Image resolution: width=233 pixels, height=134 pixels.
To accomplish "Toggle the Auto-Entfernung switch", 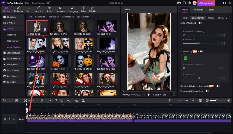I will pos(200,23).
